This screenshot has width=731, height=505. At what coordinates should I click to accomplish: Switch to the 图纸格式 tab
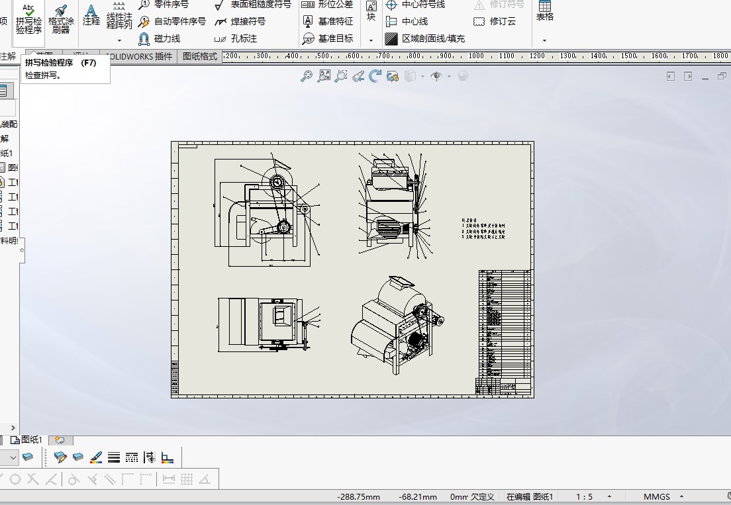coord(200,56)
